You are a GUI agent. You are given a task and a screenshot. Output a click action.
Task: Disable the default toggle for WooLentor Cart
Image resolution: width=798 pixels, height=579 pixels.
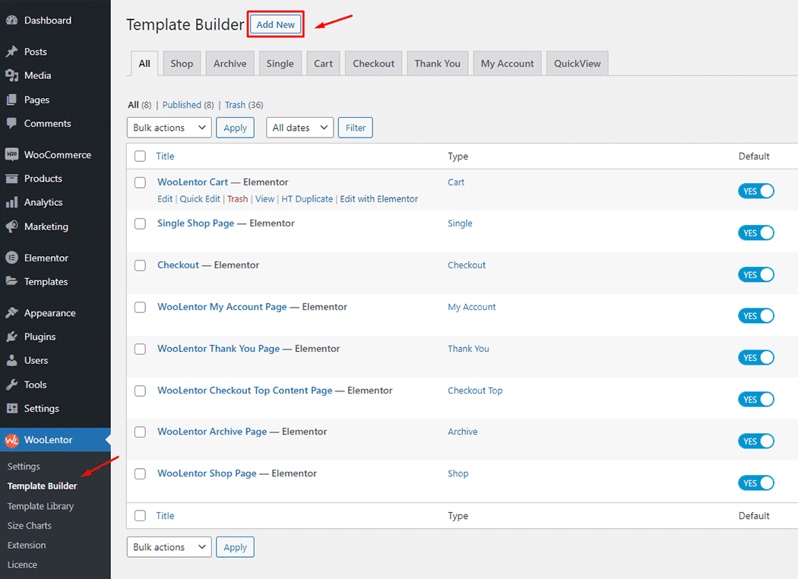(756, 191)
